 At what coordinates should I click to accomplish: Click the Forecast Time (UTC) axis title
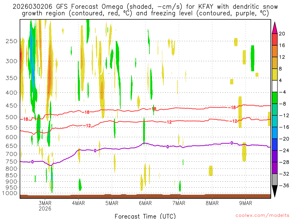(145, 216)
